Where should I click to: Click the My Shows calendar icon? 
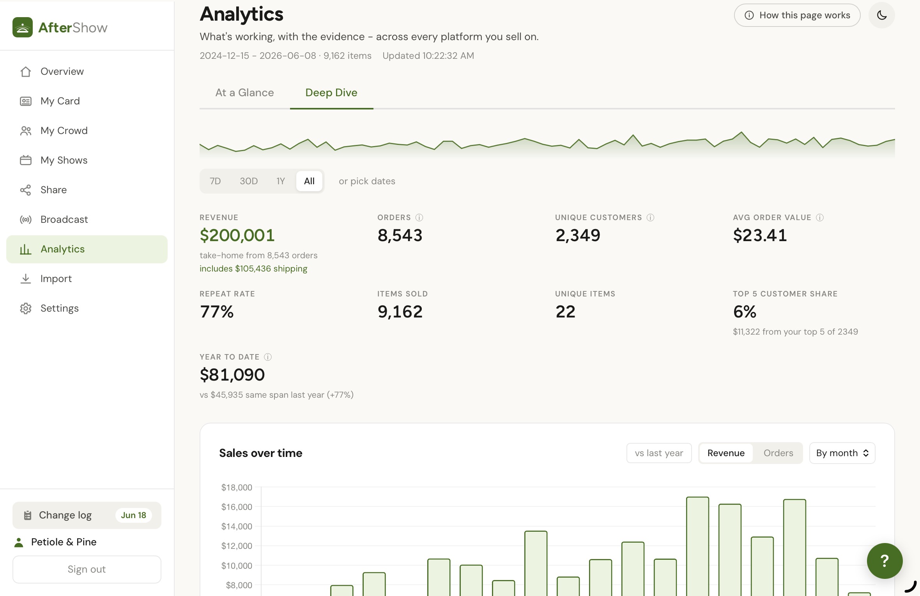(26, 160)
